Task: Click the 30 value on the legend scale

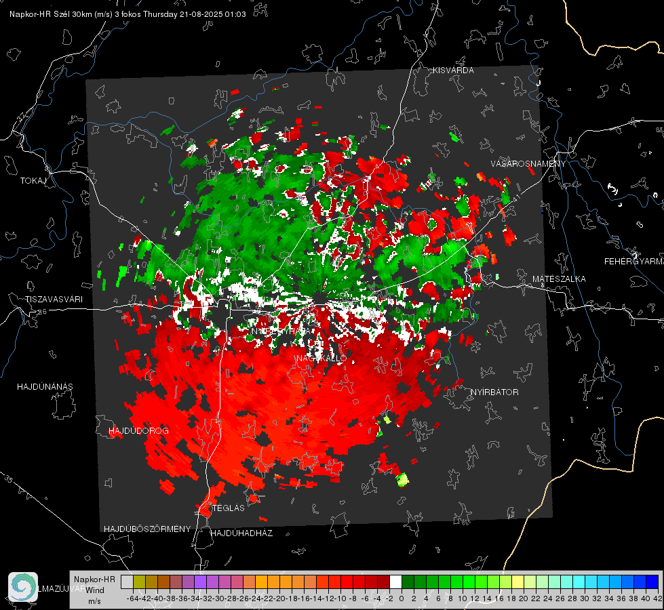Action: 585,598
